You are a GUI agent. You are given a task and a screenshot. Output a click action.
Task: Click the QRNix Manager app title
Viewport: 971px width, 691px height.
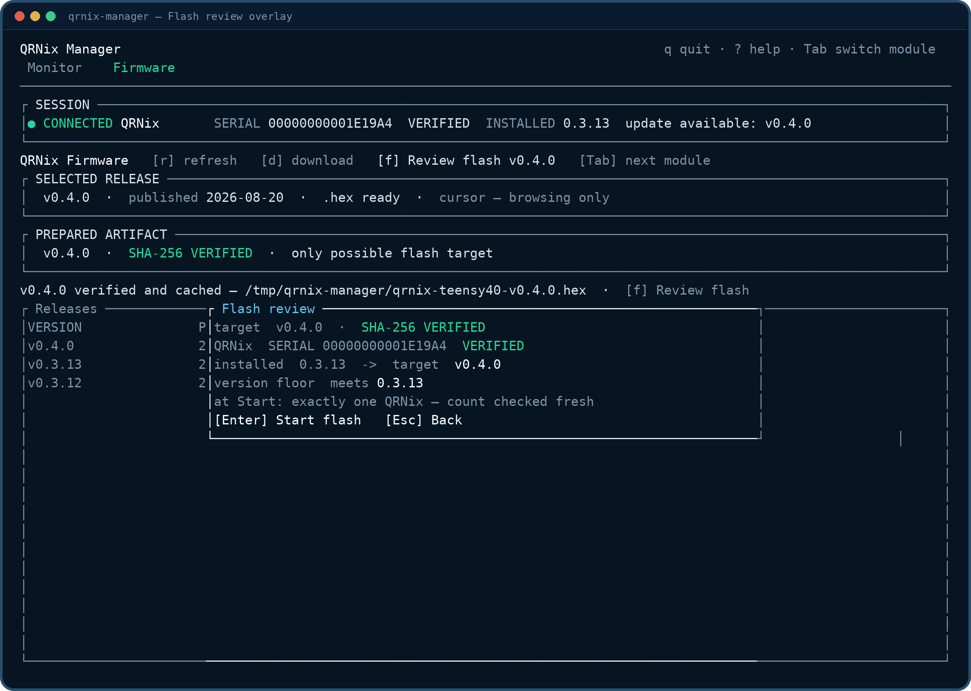click(x=70, y=49)
